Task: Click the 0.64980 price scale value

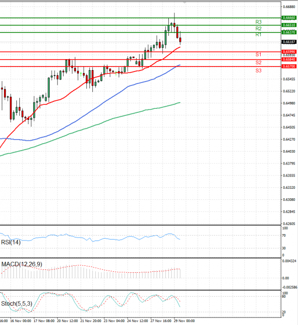Action: tap(289, 103)
